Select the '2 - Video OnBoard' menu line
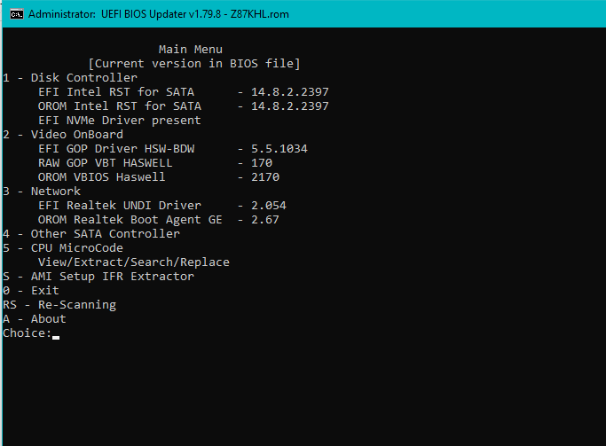This screenshot has height=446, width=606. (x=63, y=135)
